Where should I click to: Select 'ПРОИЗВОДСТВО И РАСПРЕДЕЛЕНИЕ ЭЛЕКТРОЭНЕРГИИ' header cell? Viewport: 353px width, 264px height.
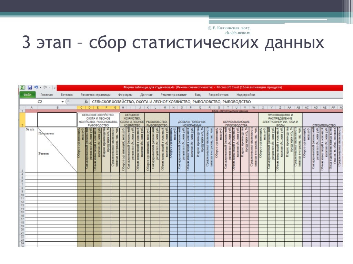280,120
